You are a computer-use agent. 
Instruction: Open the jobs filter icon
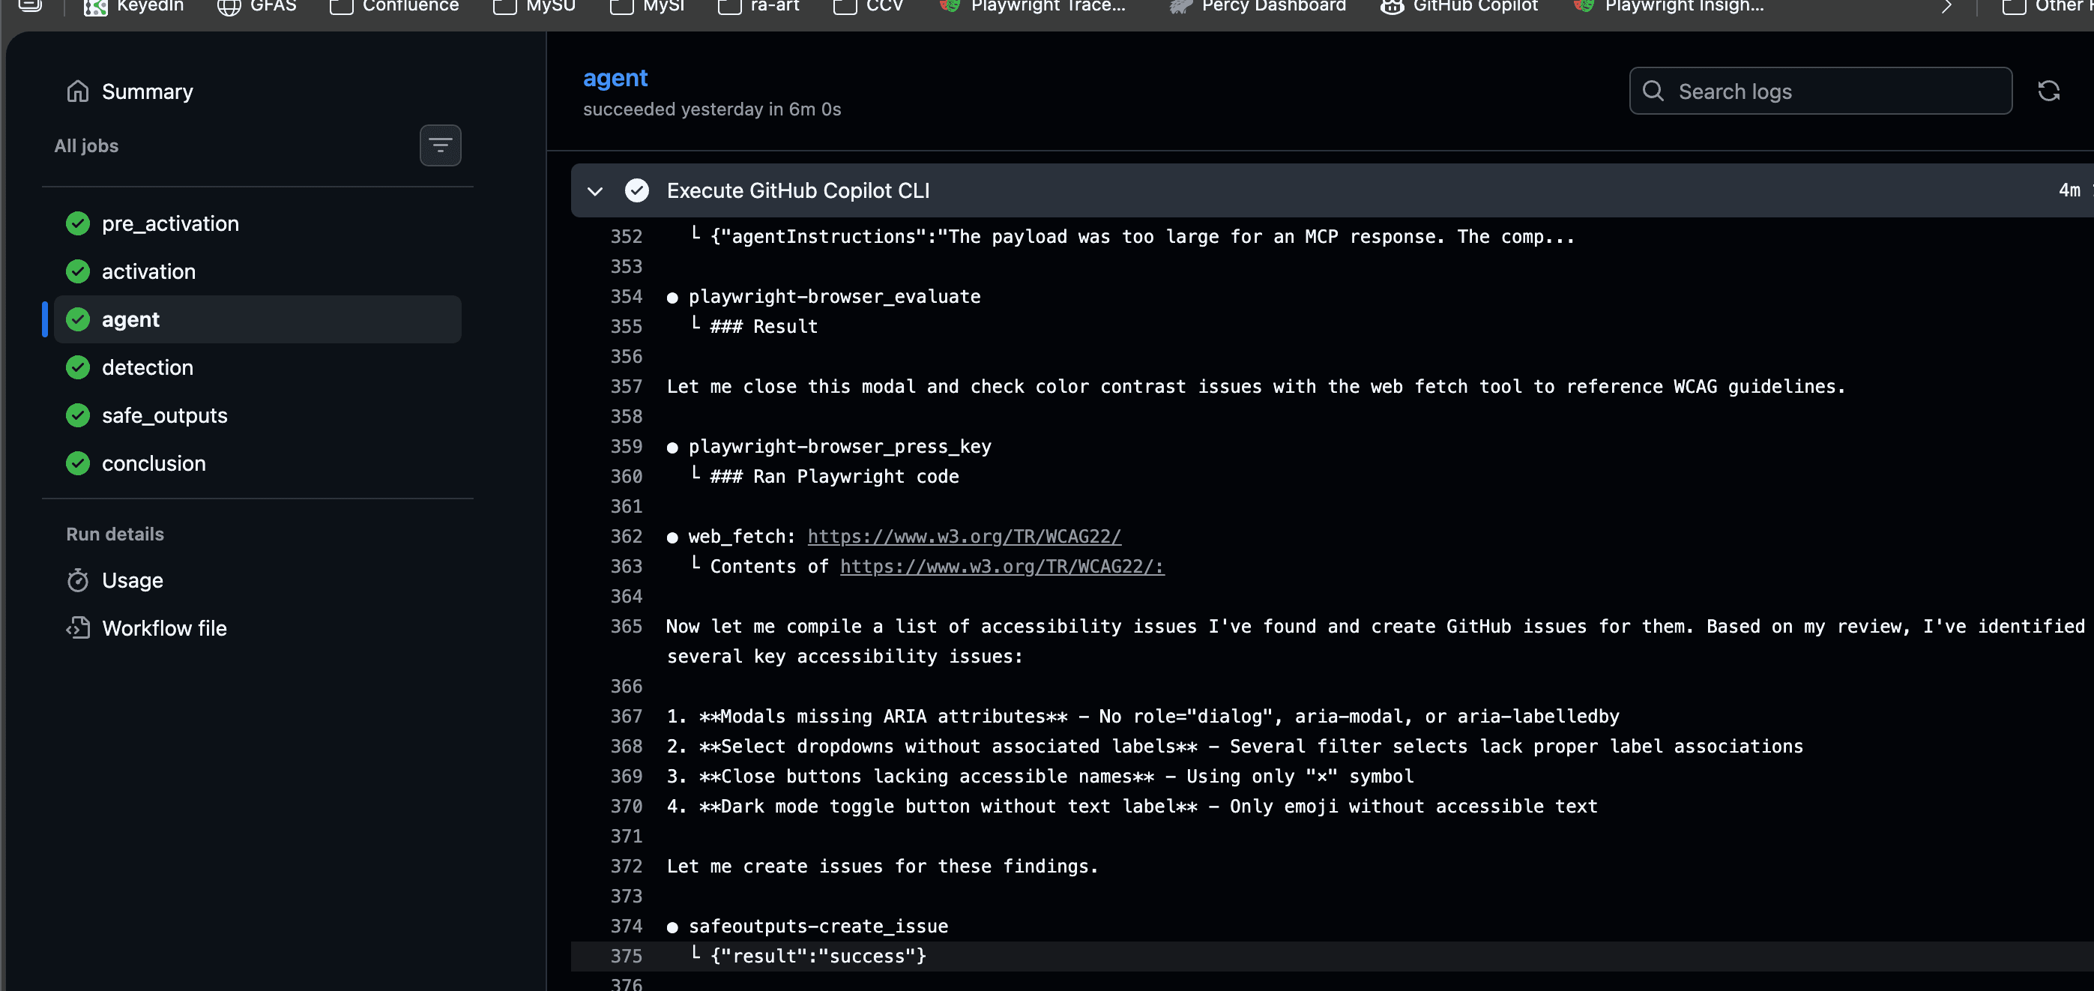[x=440, y=145]
